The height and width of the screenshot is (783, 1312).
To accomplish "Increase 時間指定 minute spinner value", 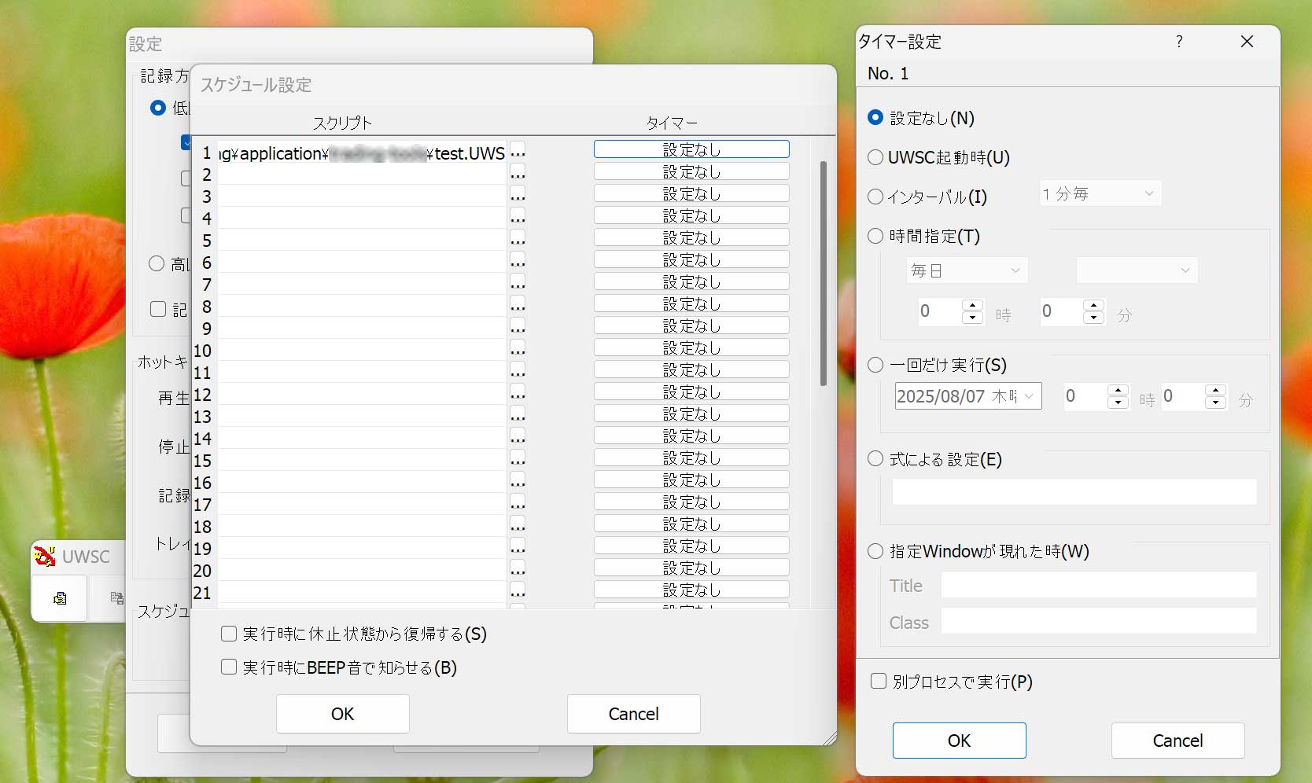I will coord(1094,305).
